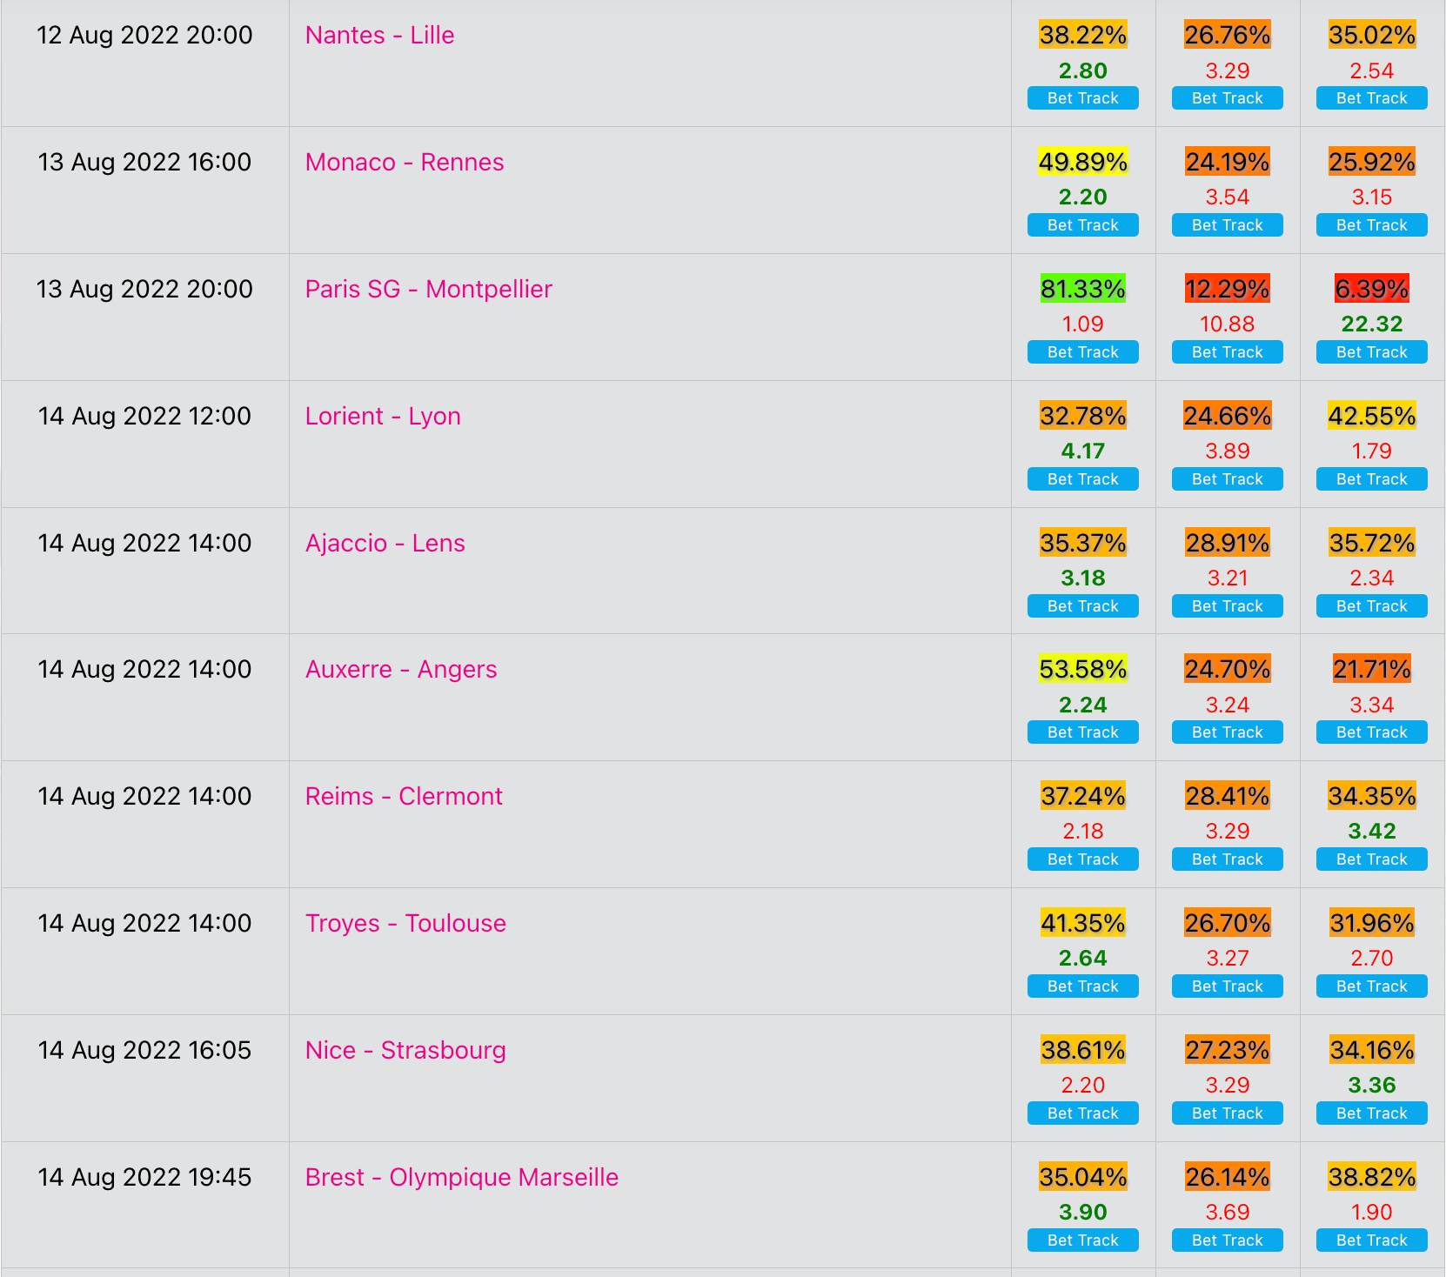The width and height of the screenshot is (1446, 1277).
Task: Select the 22.32 Montpellier odds value
Action: point(1372,324)
